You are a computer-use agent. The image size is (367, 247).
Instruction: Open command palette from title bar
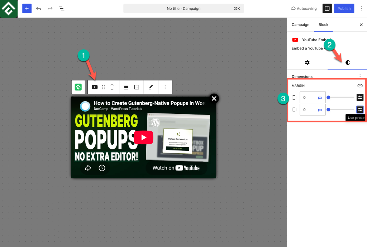pyautogui.click(x=183, y=8)
